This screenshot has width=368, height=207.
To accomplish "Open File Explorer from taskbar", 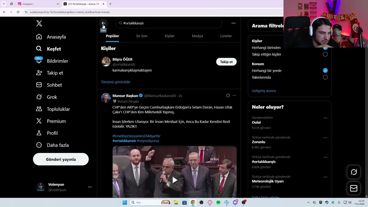I will (176, 202).
